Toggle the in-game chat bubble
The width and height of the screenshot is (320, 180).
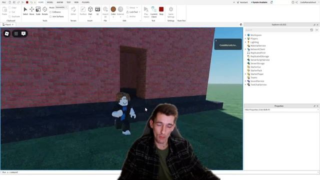coord(23,33)
